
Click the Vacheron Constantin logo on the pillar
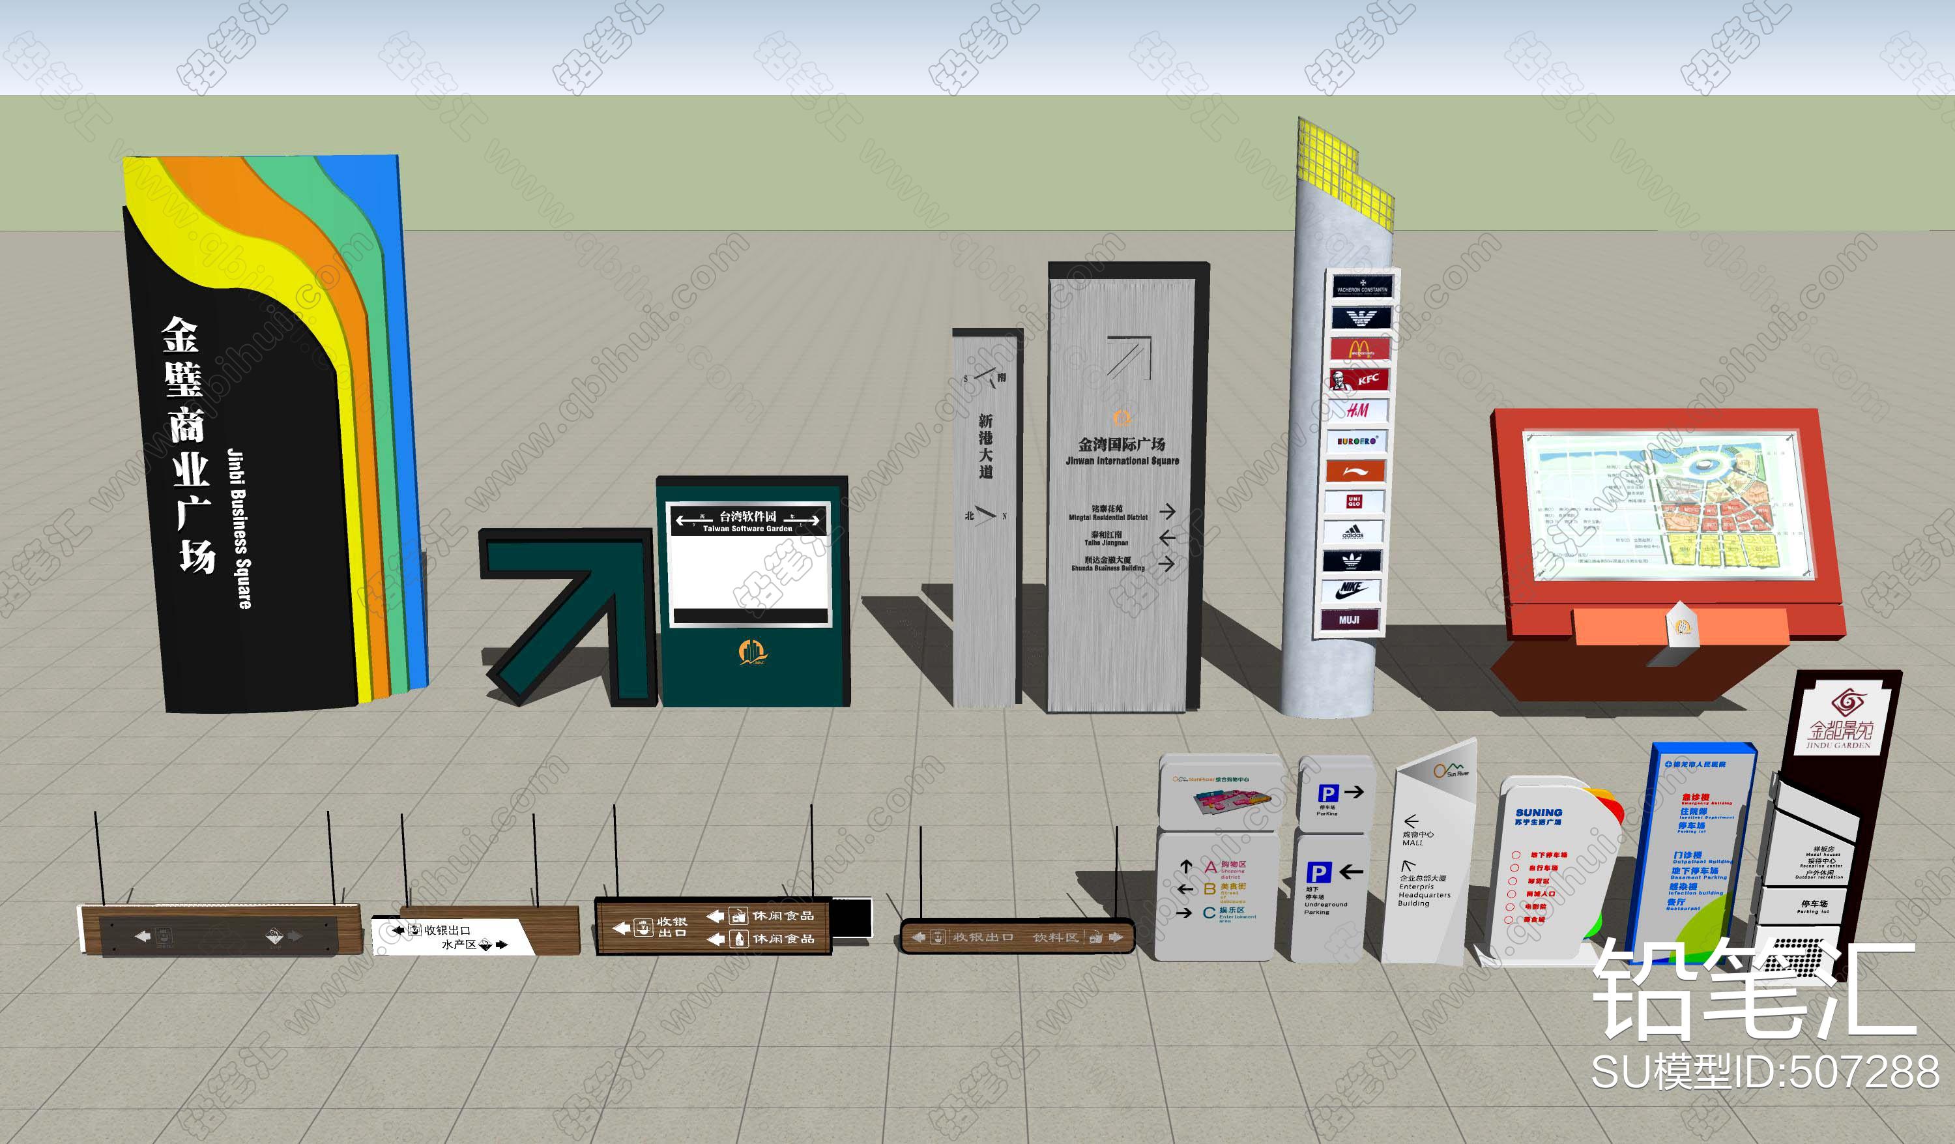coord(1363,287)
